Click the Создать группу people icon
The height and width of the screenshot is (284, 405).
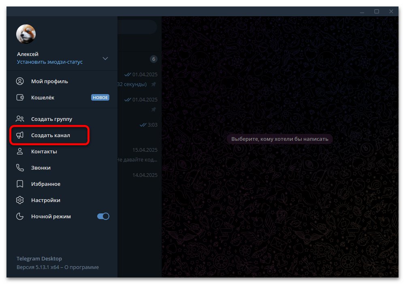pyautogui.click(x=20, y=119)
